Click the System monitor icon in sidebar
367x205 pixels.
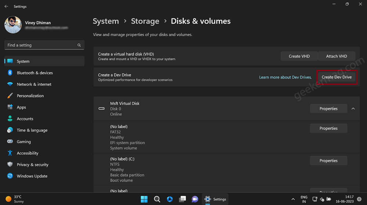coord(10,61)
